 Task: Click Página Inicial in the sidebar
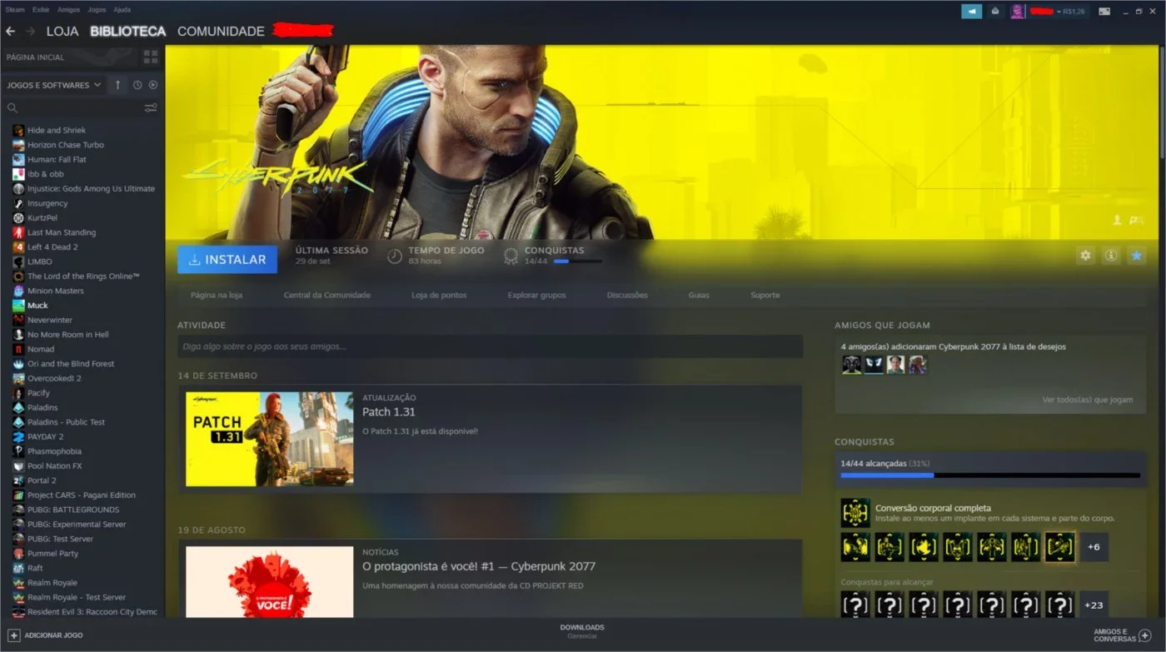click(x=35, y=57)
